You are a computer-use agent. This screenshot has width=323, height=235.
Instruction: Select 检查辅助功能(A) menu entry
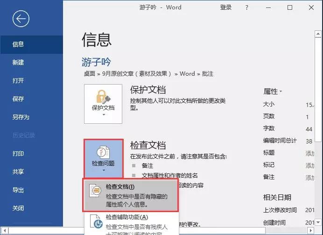click(x=126, y=217)
